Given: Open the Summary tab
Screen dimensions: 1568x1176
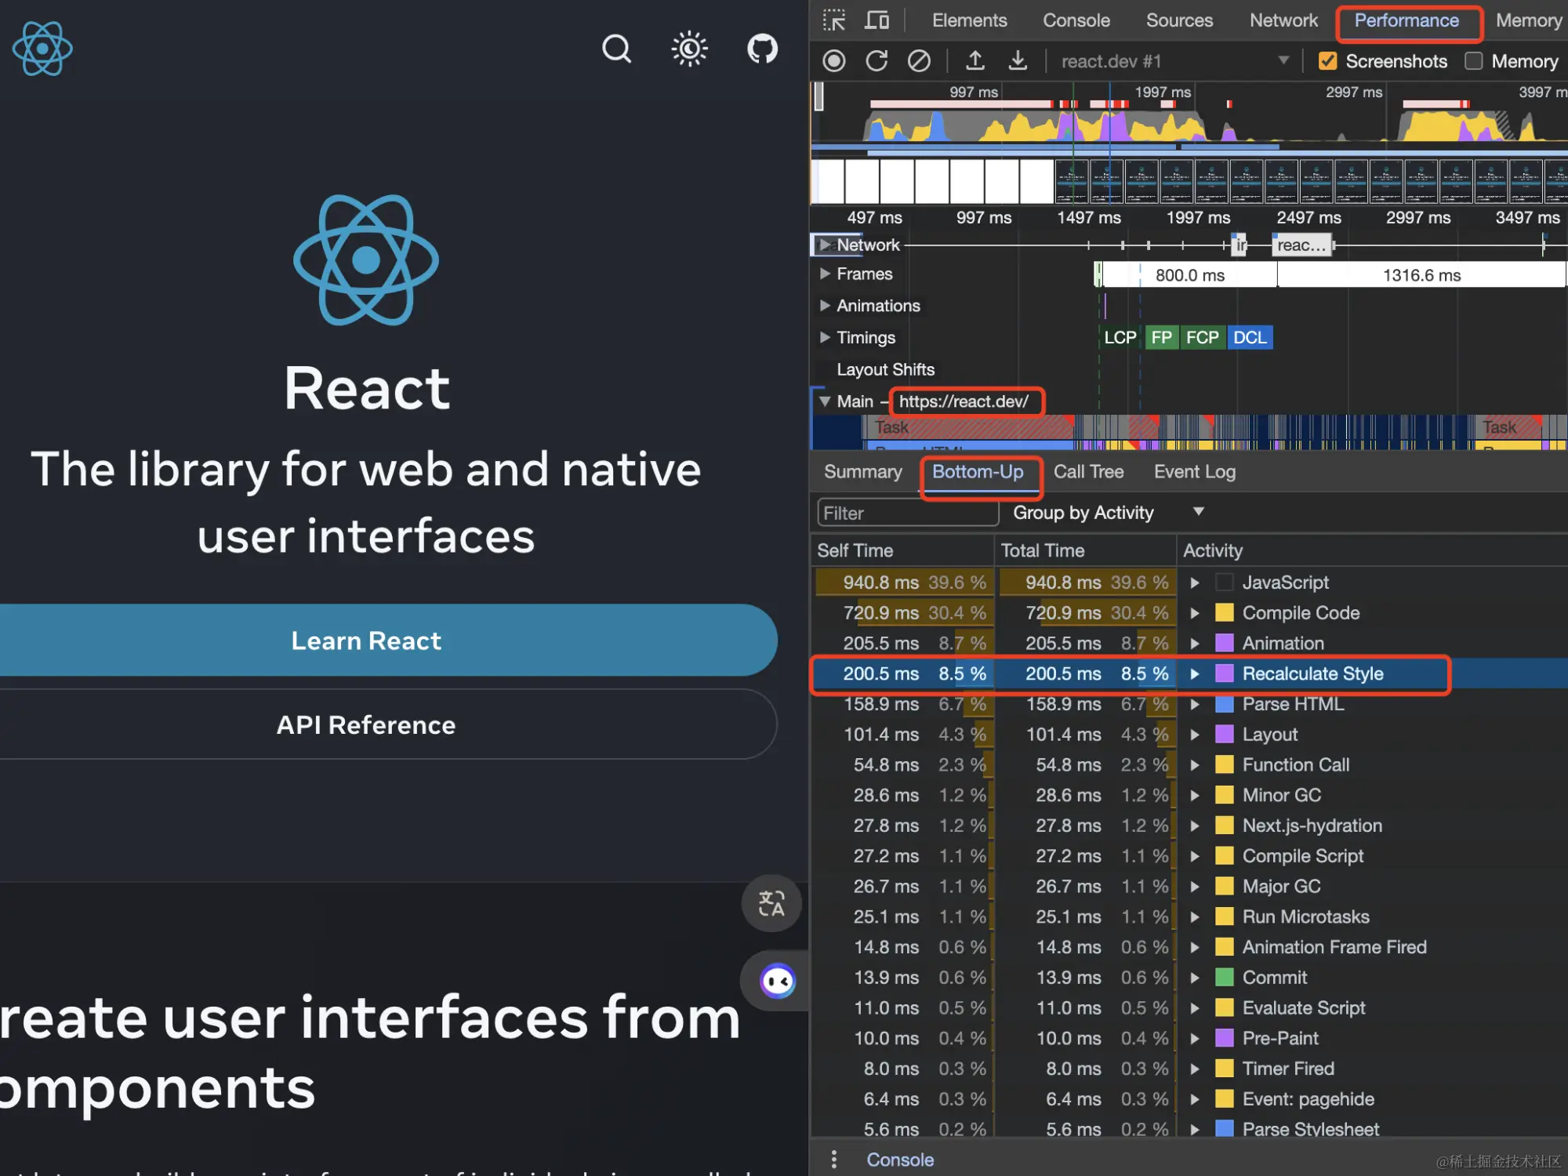Looking at the screenshot, I should tap(862, 472).
